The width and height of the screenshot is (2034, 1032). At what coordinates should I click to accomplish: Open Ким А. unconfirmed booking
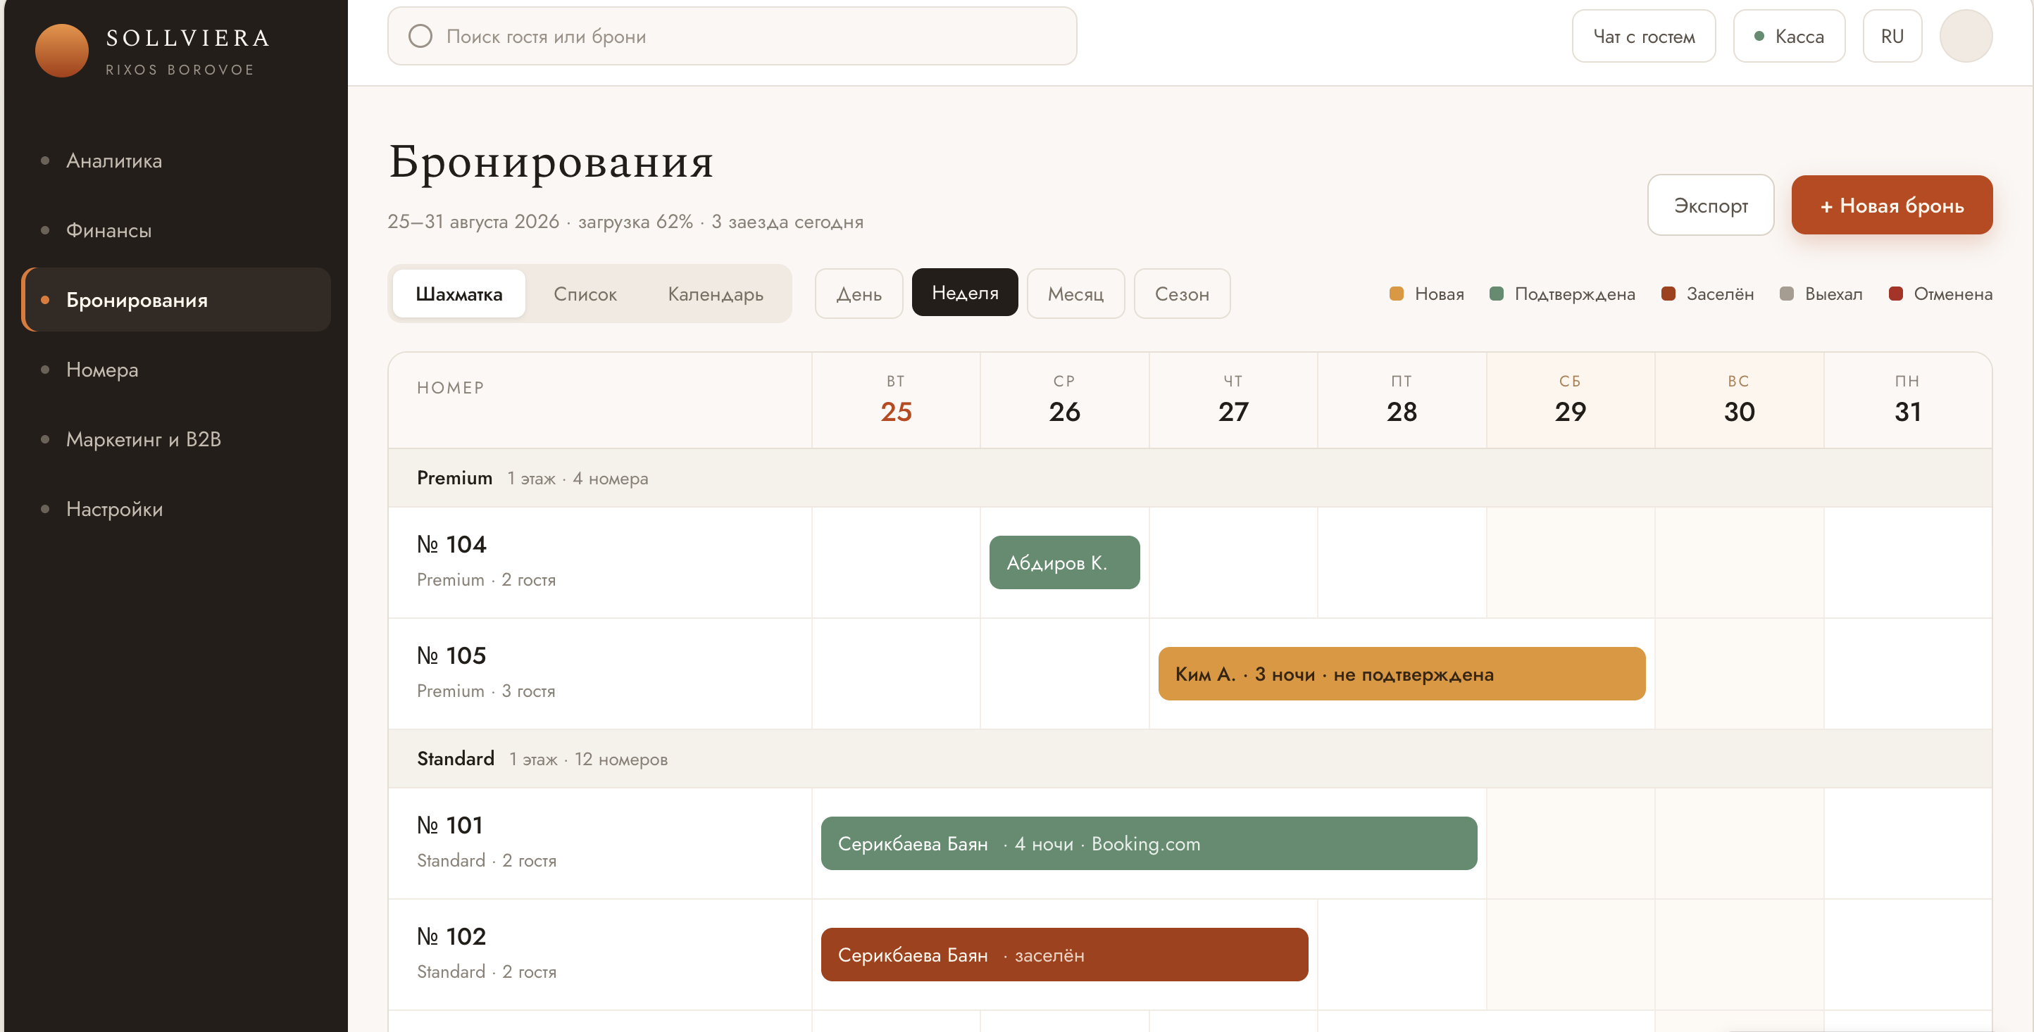(1402, 674)
